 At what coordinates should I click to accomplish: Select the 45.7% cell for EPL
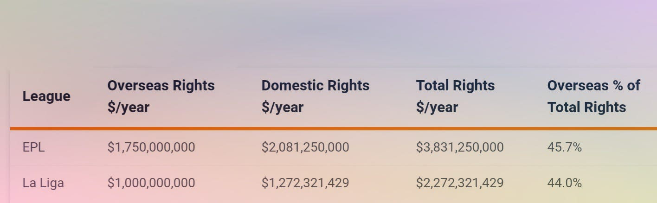point(564,147)
